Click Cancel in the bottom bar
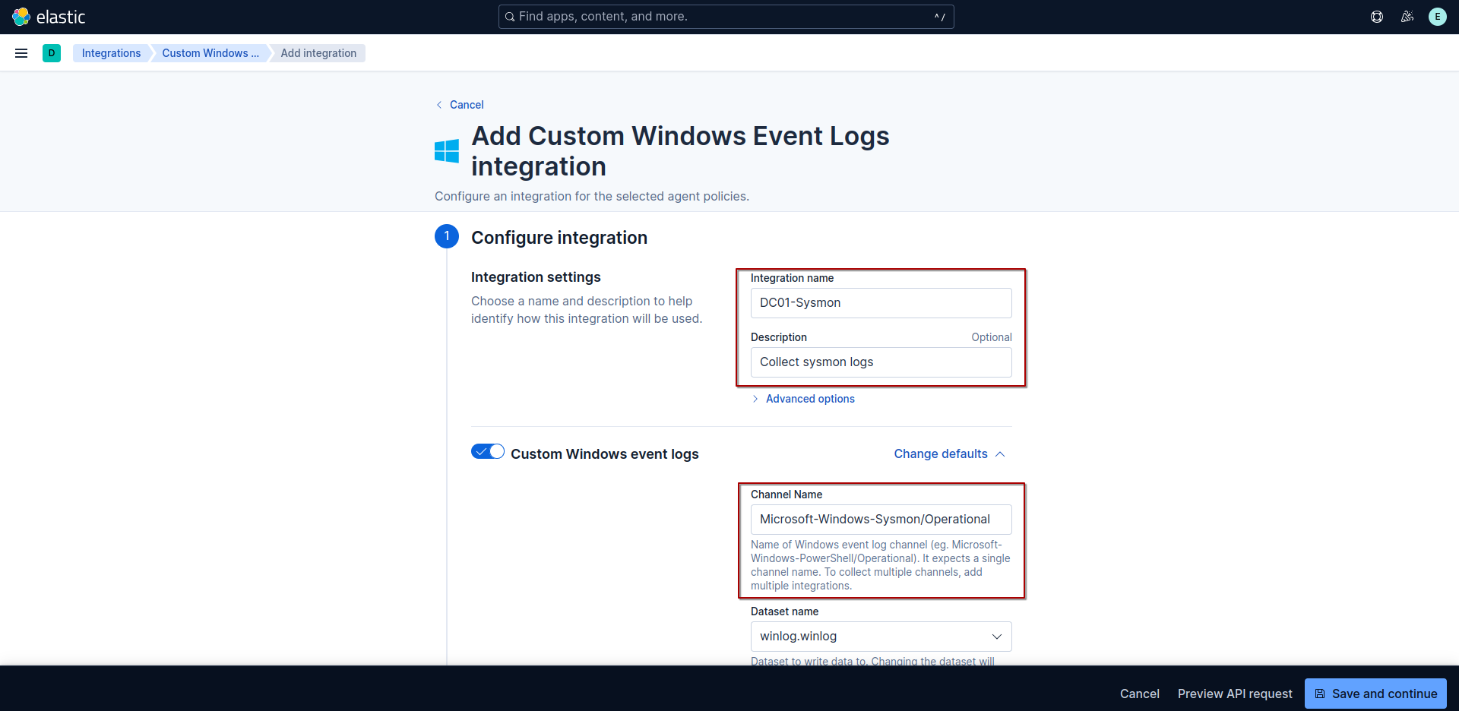The height and width of the screenshot is (711, 1459). coord(1140,694)
